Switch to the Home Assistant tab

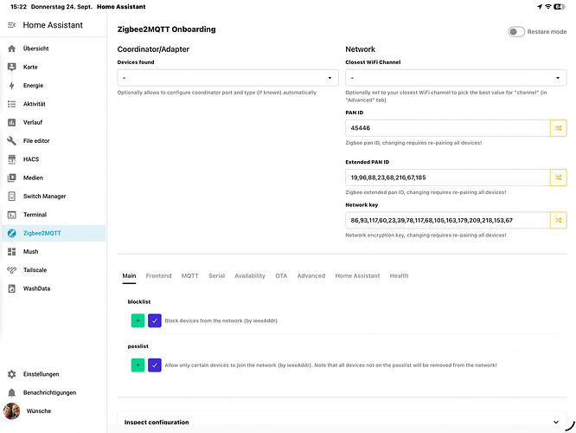pos(357,276)
